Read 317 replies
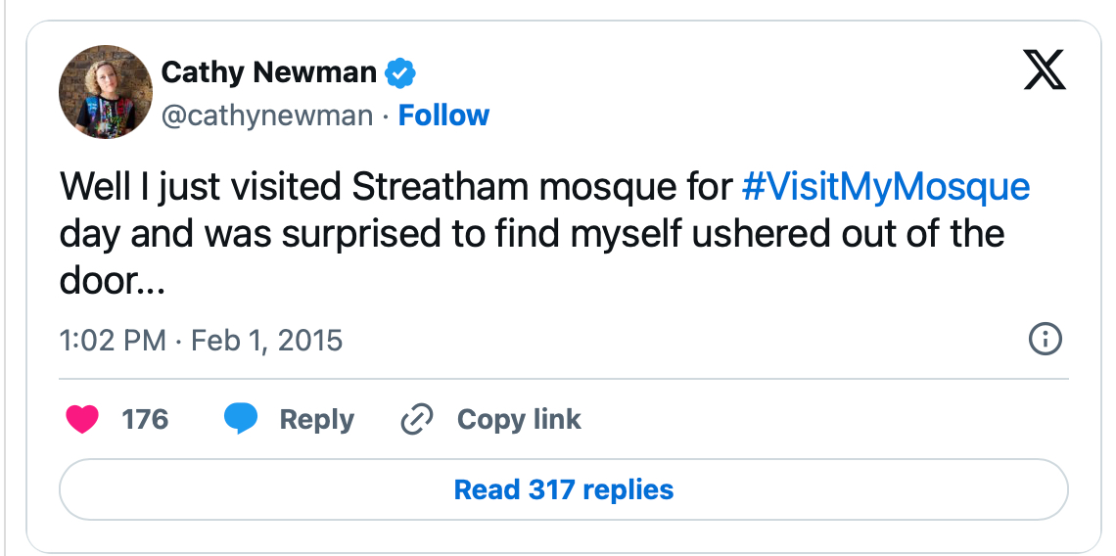The width and height of the screenshot is (1116, 556). click(x=563, y=489)
